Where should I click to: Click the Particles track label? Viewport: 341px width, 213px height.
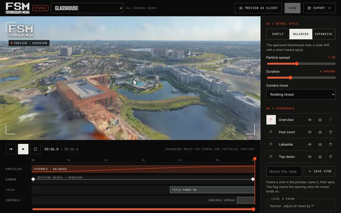[x=14, y=169]
